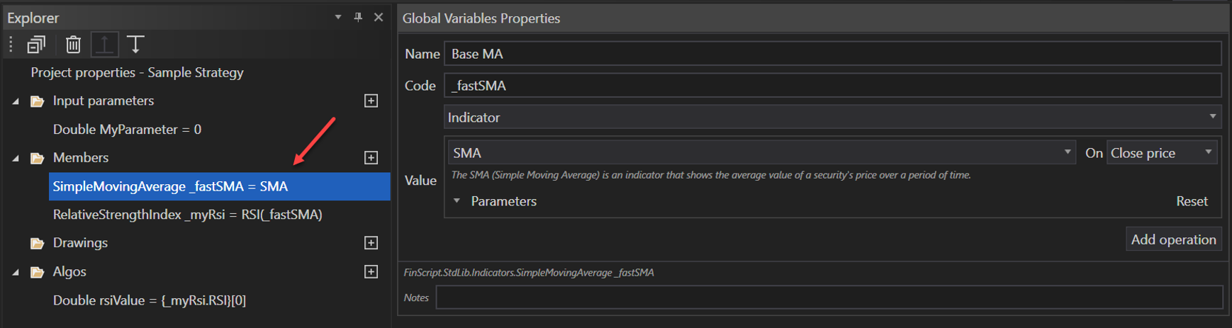Expand the Parameters section
Image resolution: width=1232 pixels, height=328 pixels.
click(x=457, y=201)
